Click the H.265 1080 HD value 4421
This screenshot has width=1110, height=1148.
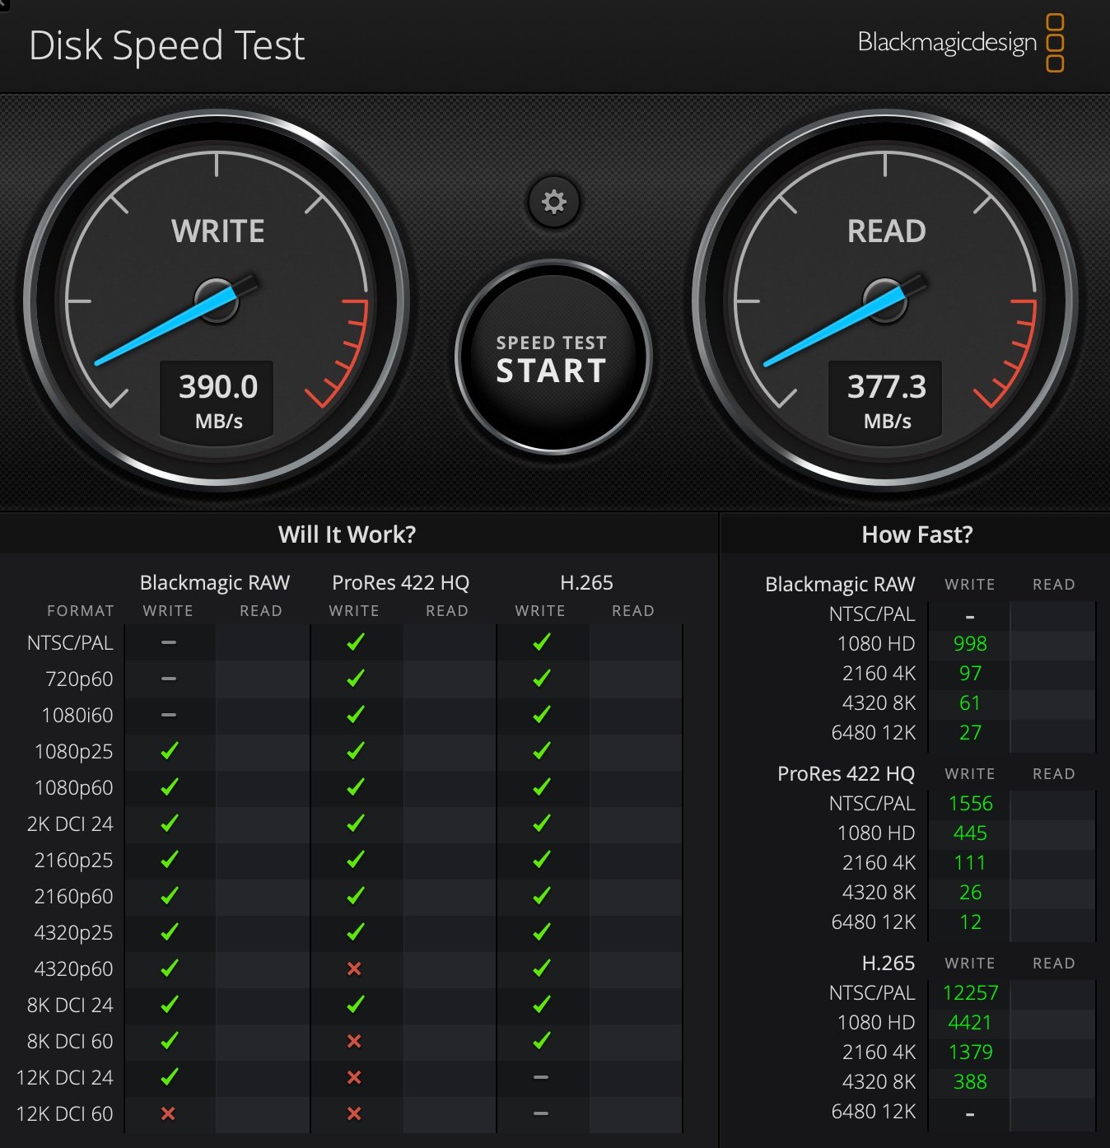click(970, 1022)
